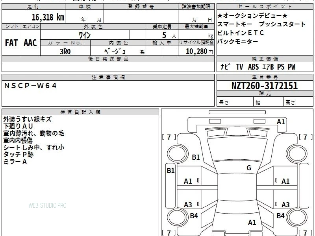Screen dimensions: 315x236
Task: Select the A1 mark beside front bumper
Action: tap(281, 122)
